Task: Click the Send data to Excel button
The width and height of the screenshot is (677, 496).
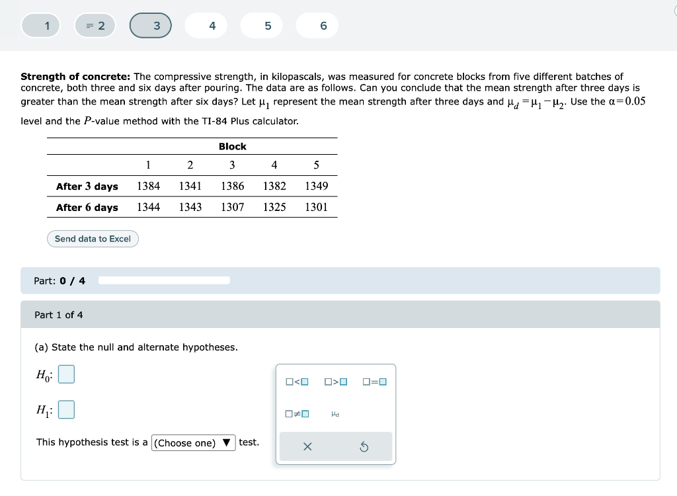Action: 93,239
